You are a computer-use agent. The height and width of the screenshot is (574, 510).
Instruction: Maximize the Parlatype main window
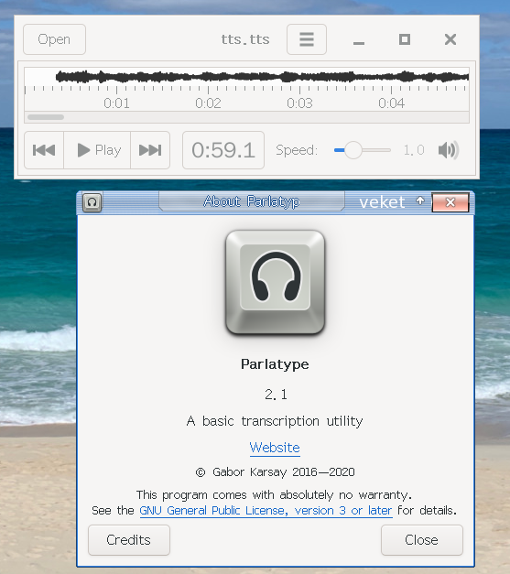405,39
